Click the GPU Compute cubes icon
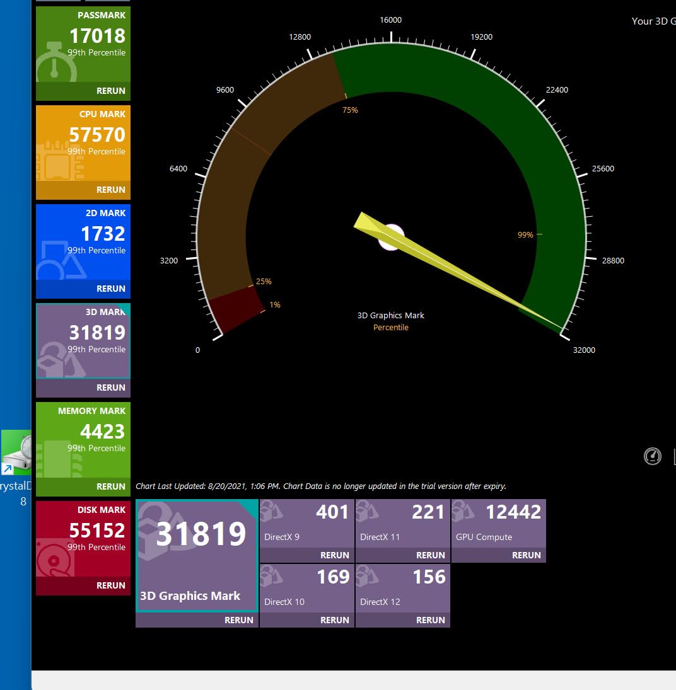The image size is (676, 690). coord(463,511)
